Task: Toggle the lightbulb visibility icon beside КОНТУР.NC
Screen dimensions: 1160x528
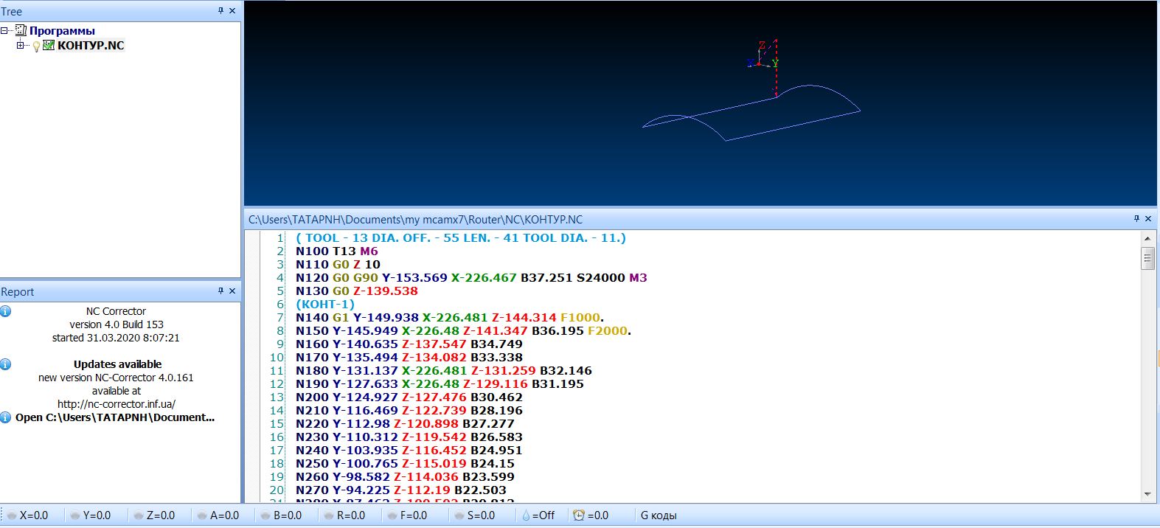Action: 36,46
